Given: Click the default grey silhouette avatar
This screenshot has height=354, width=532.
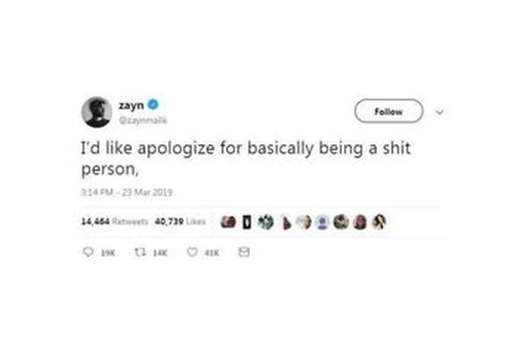Looking at the screenshot, I should click(x=322, y=222).
